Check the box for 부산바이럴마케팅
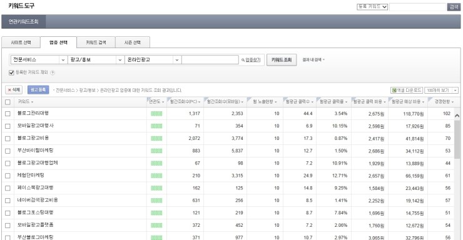The width and height of the screenshot is (463, 240). (8, 151)
